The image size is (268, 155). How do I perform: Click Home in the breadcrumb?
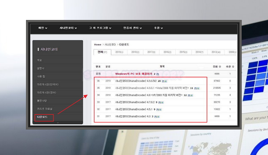coord(98,45)
